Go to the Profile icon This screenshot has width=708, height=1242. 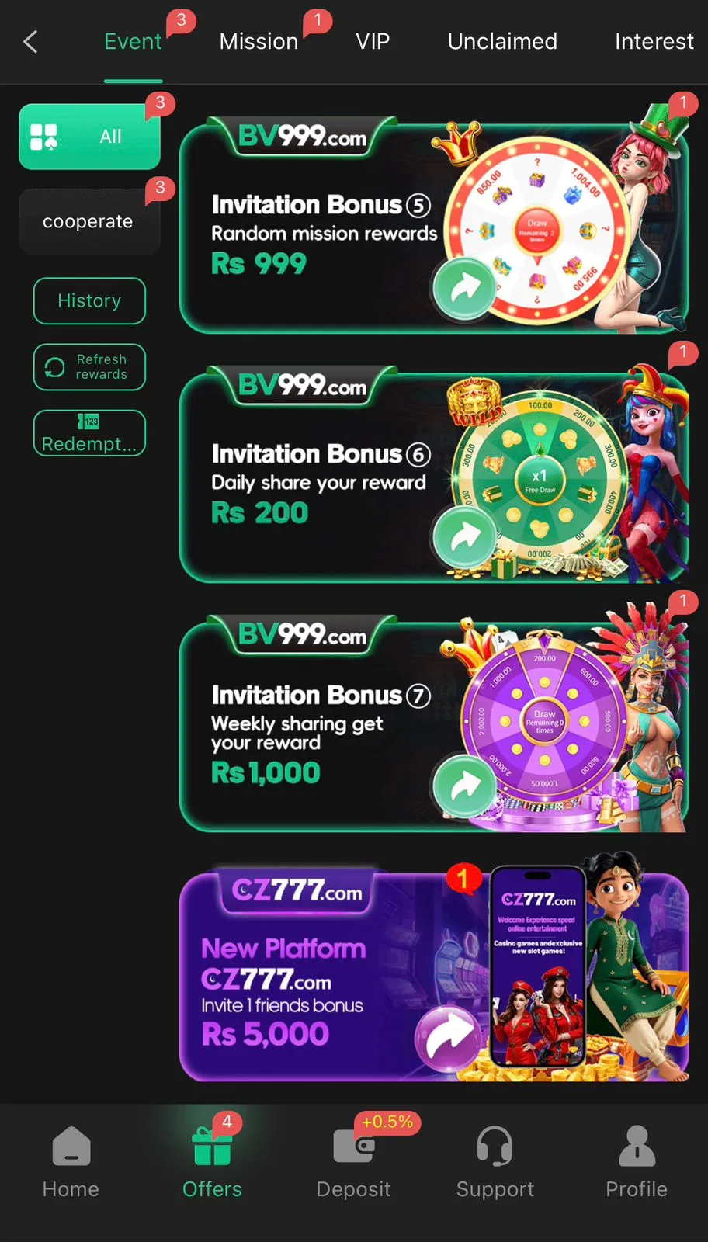click(637, 1146)
